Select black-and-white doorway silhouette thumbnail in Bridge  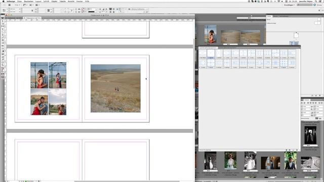click(x=310, y=135)
